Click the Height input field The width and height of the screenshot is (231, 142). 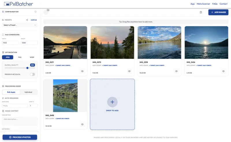[29, 43]
